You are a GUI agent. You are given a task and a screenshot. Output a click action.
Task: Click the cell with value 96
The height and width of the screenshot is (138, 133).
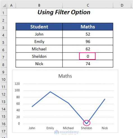point(88,41)
